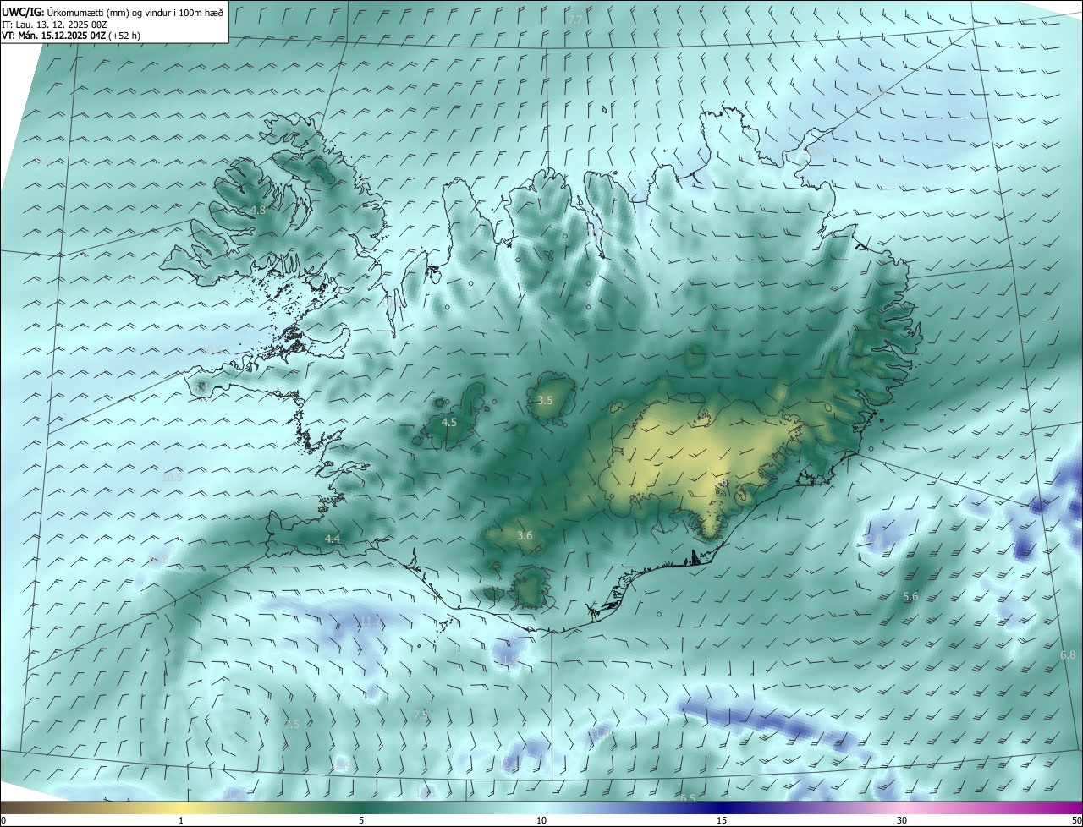This screenshot has height=827, width=1083.
Task: Click the 11.7 value label on the map
Action: tap(371, 621)
